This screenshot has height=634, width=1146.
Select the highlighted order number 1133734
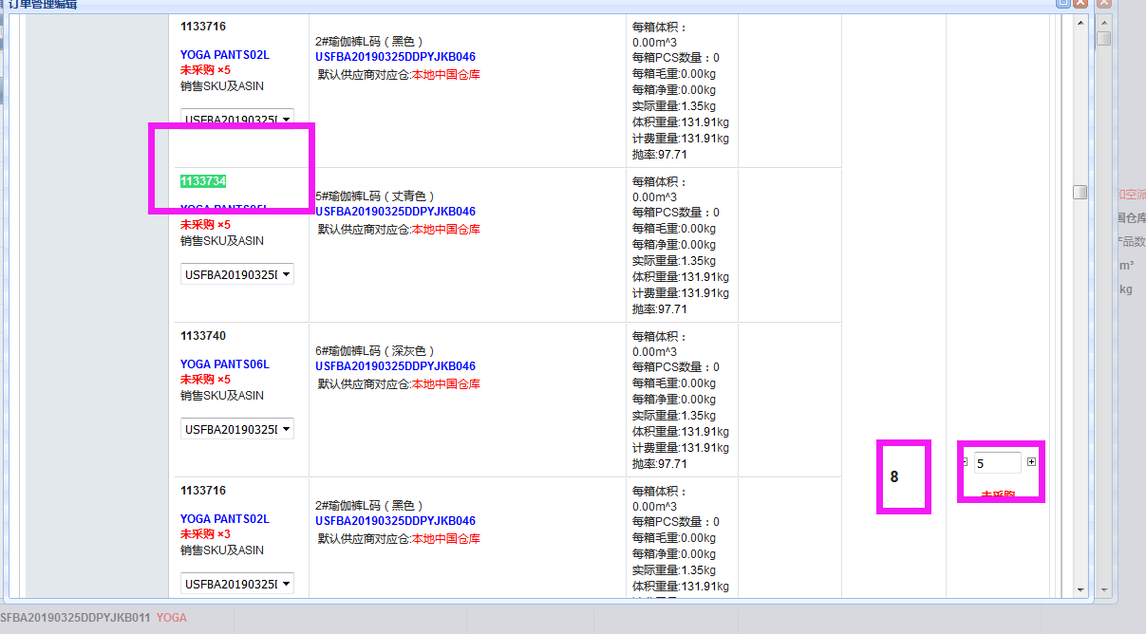(203, 181)
